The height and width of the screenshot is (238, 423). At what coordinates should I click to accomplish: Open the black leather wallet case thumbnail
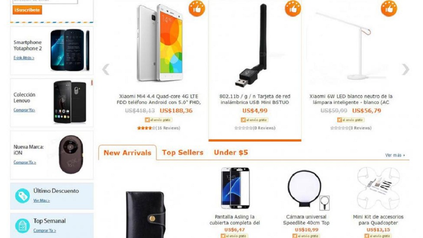click(x=145, y=214)
